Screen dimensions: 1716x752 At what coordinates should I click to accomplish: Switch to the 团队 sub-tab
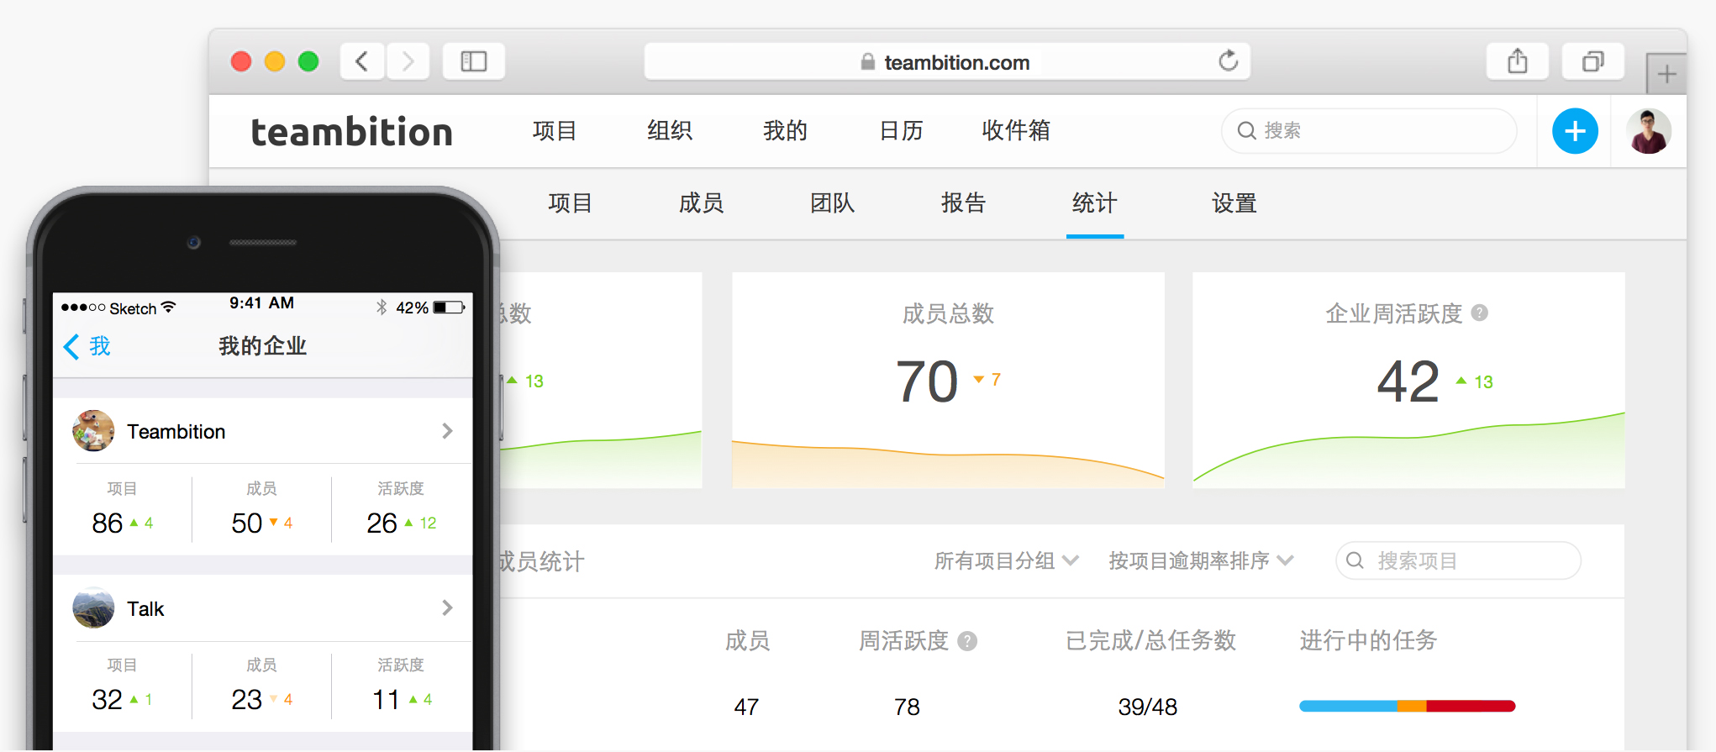tap(833, 203)
